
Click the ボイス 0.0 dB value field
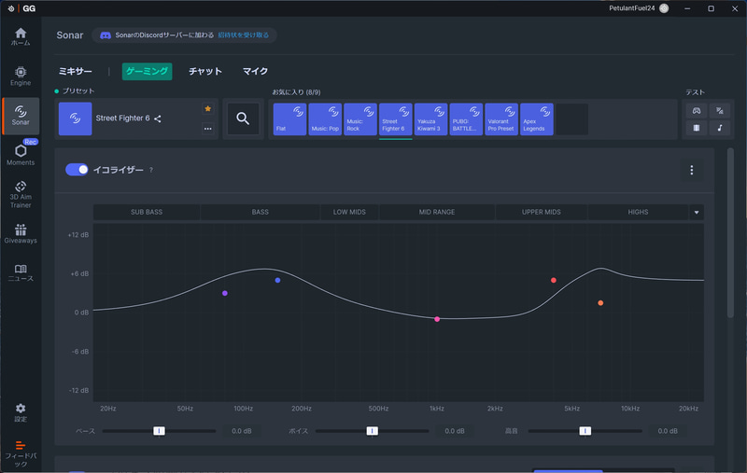click(455, 431)
